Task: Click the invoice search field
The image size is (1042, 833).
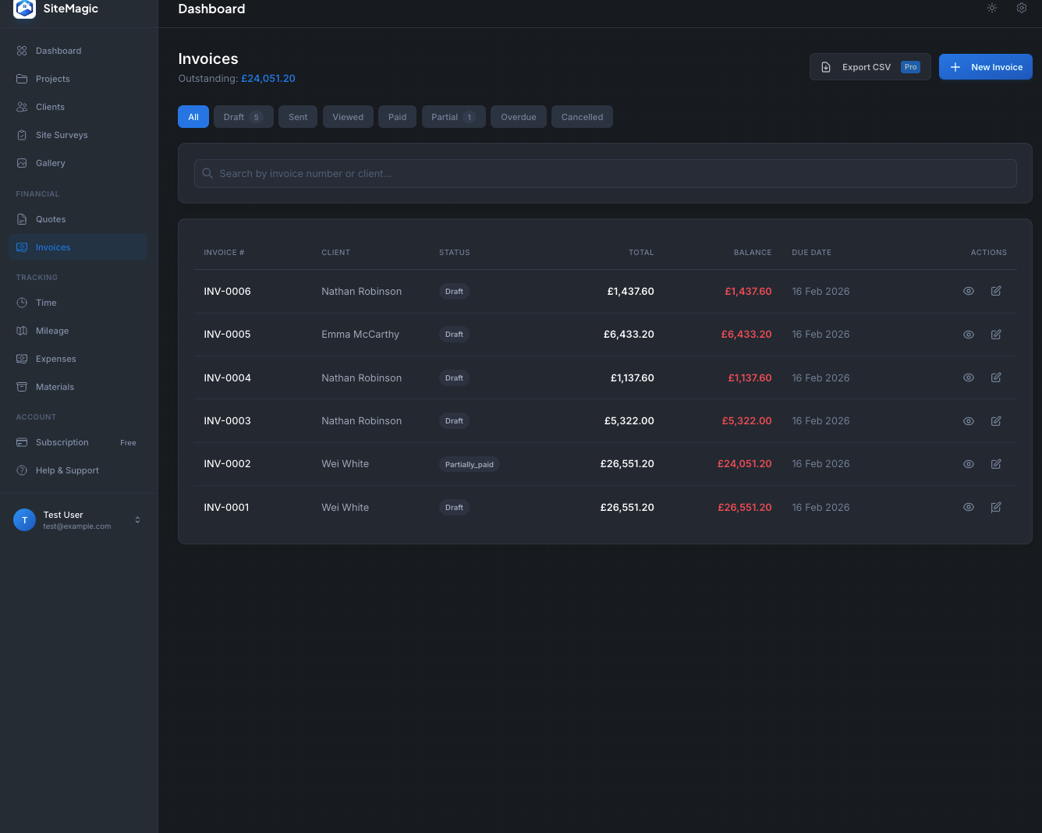Action: pos(605,173)
